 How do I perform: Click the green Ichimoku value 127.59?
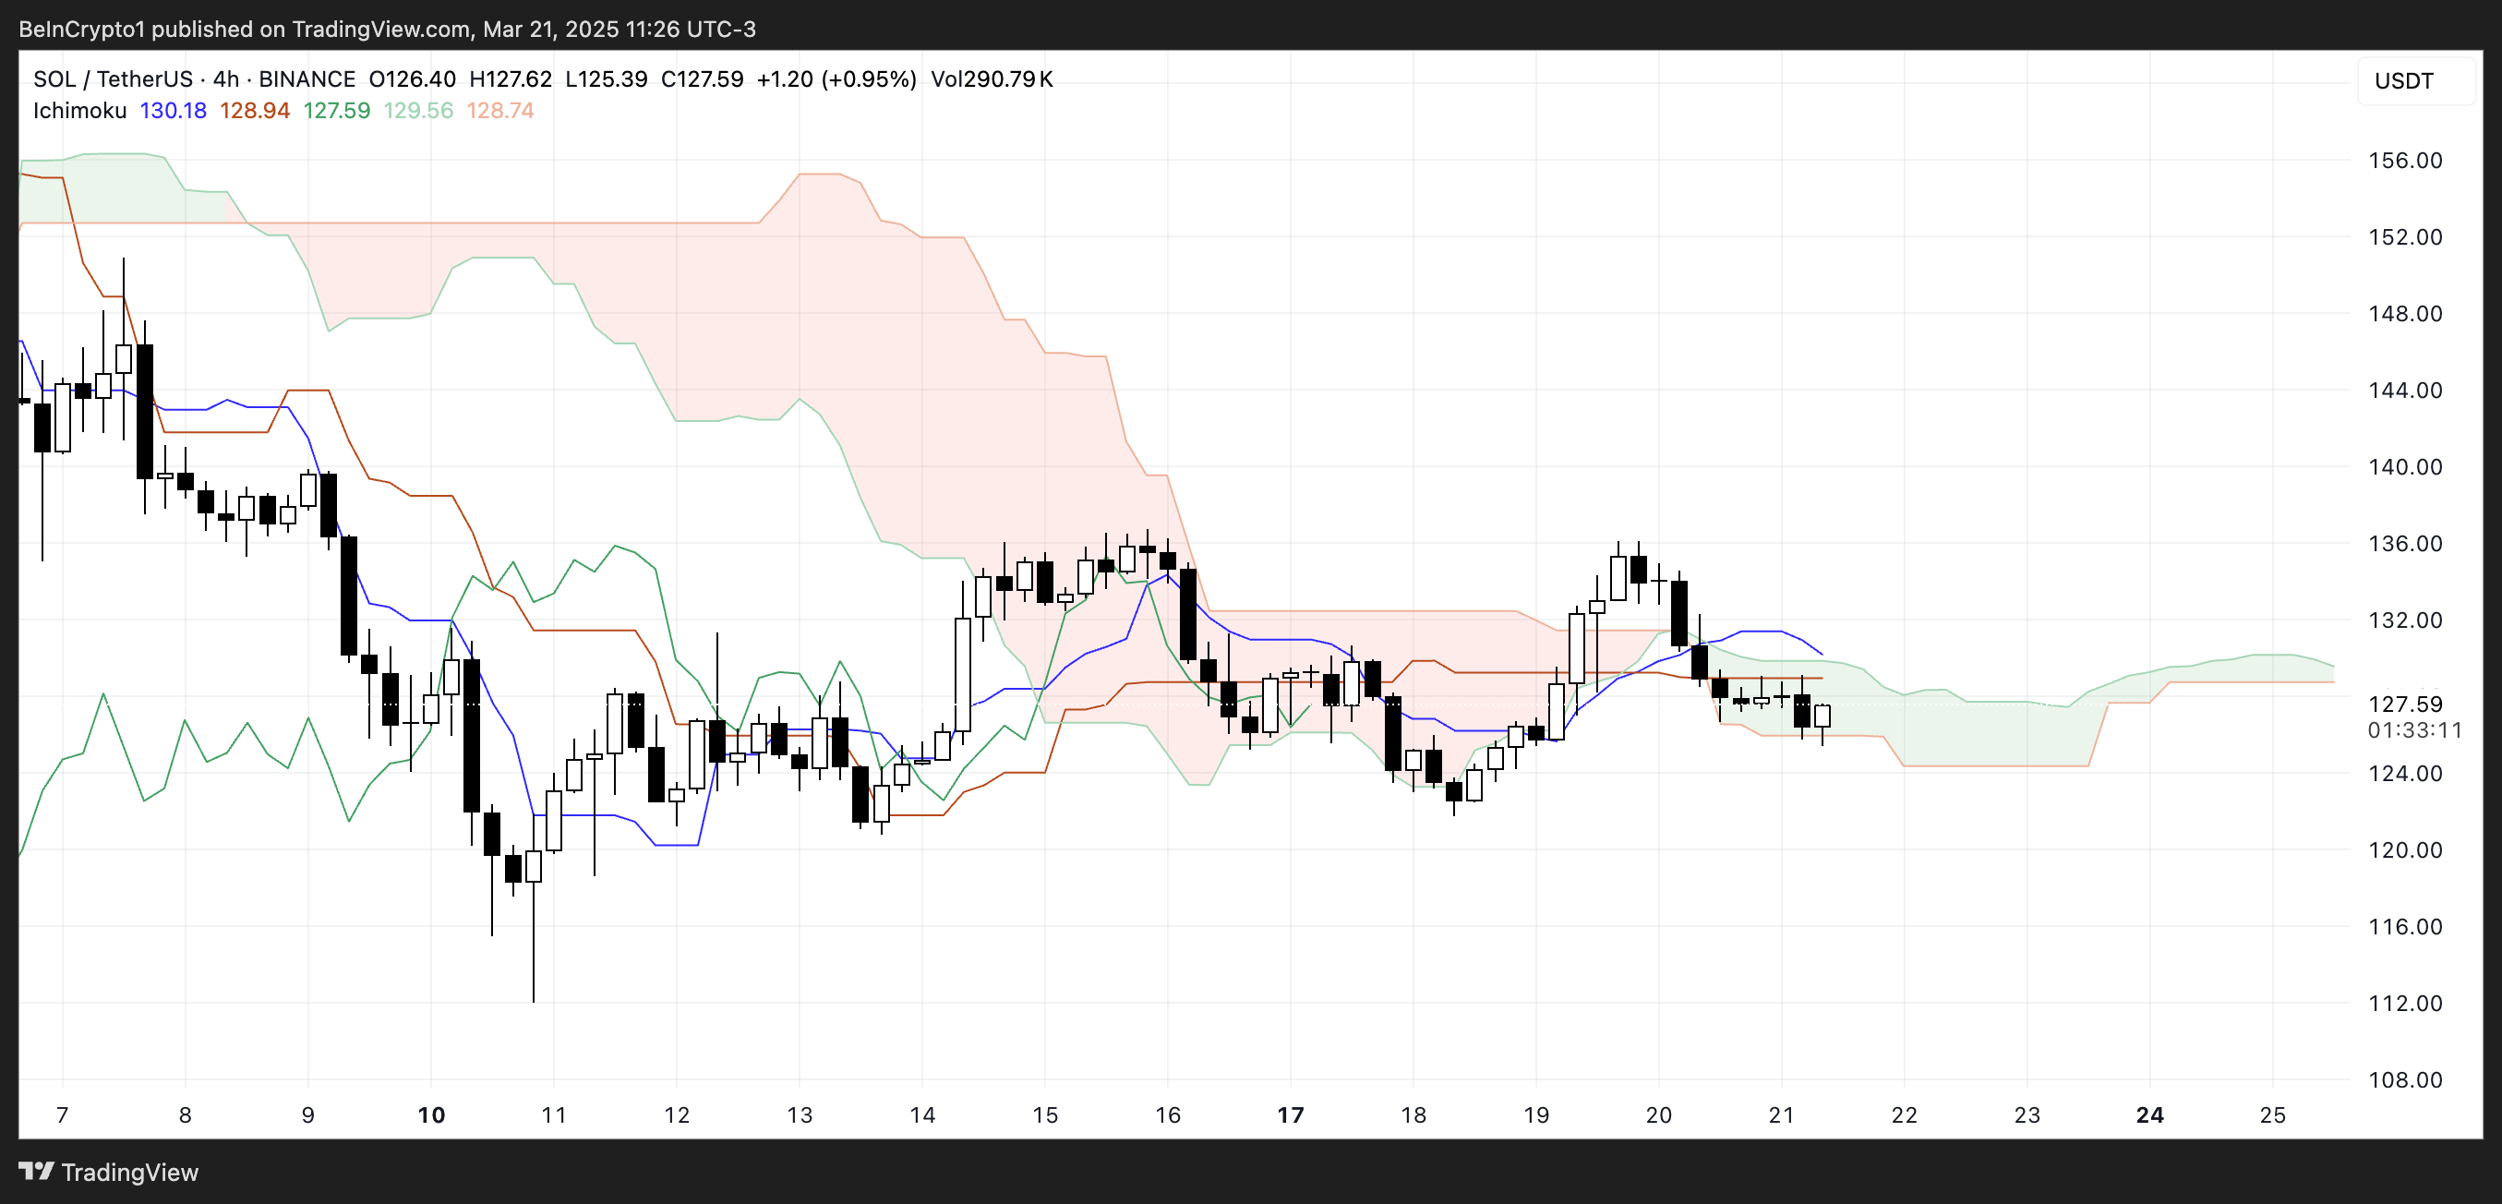coord(336,111)
